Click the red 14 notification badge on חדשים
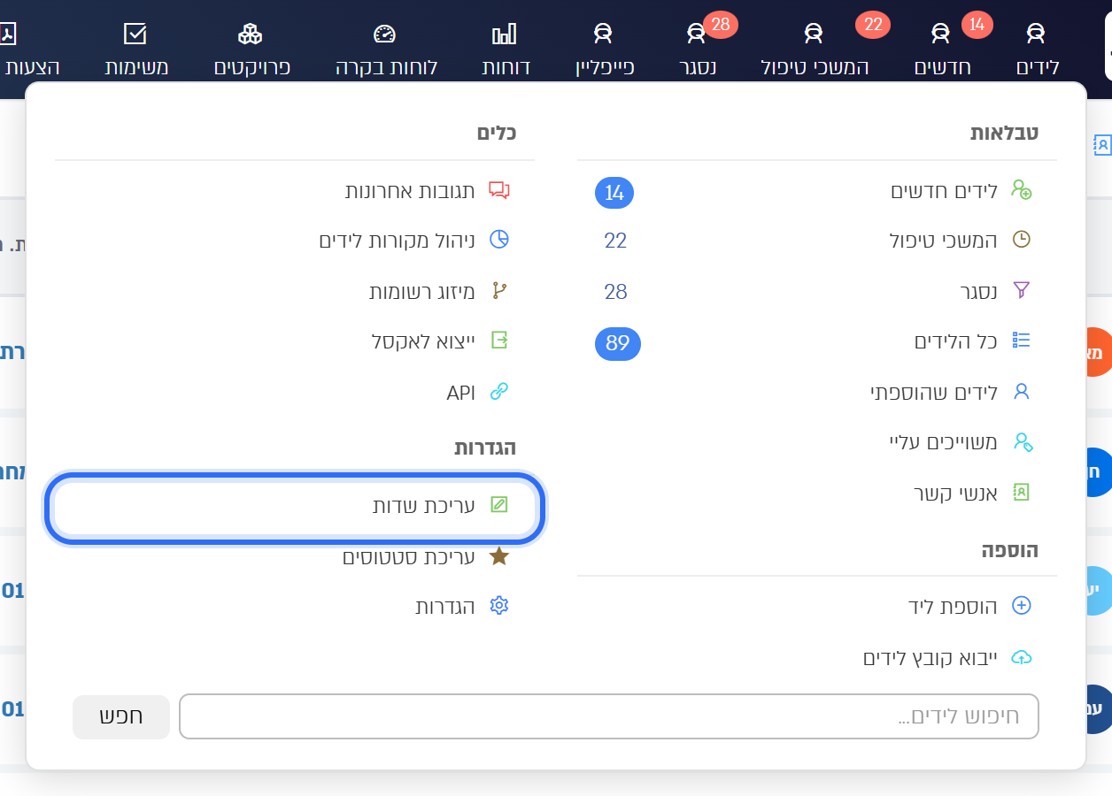The height and width of the screenshot is (796, 1112). click(977, 24)
